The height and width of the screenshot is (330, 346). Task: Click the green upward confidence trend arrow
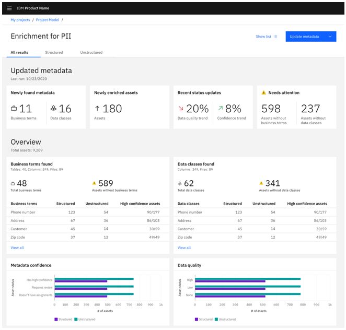(221, 109)
